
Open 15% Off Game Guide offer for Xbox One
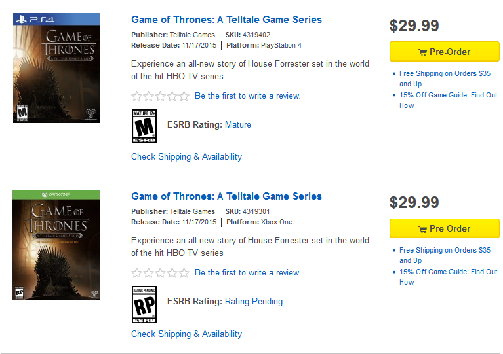(x=448, y=272)
